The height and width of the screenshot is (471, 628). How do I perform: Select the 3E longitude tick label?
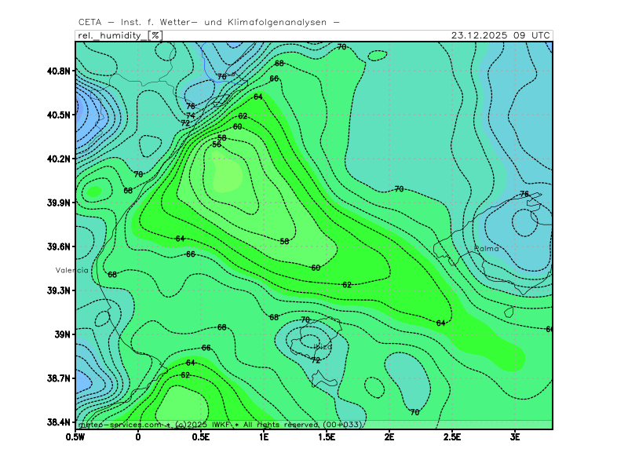(x=515, y=436)
